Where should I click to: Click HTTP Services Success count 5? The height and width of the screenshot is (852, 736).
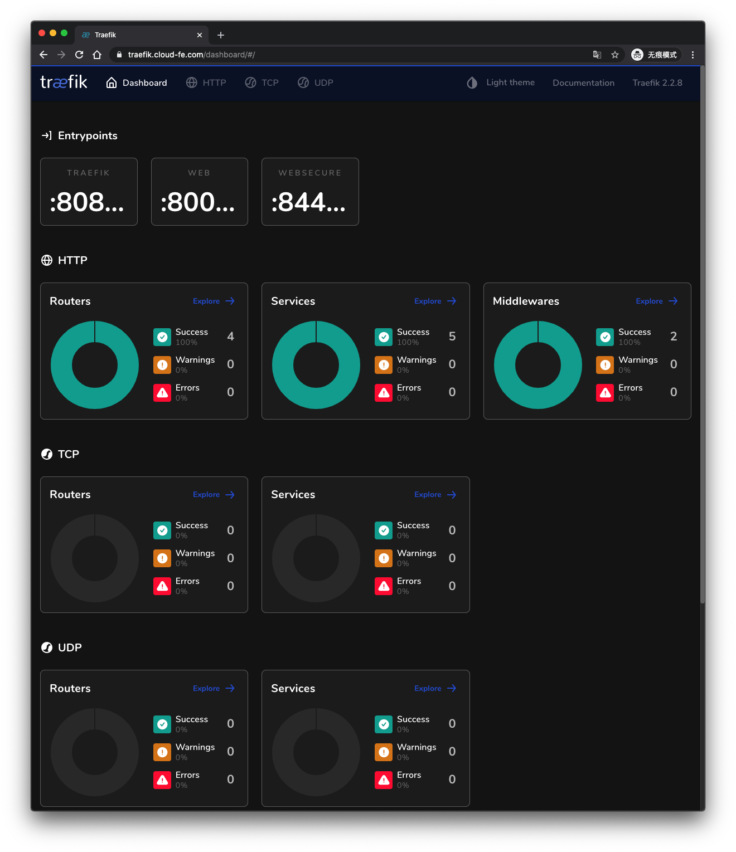(x=452, y=337)
